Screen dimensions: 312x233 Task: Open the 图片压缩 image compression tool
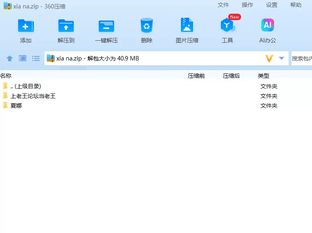[x=187, y=25]
